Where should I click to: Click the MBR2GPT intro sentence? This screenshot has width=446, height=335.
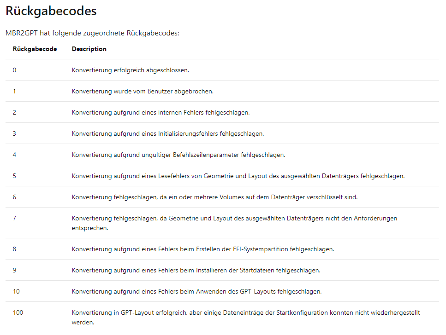pos(92,33)
